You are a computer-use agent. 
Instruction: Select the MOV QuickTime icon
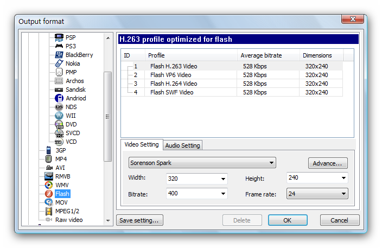[x=49, y=202]
